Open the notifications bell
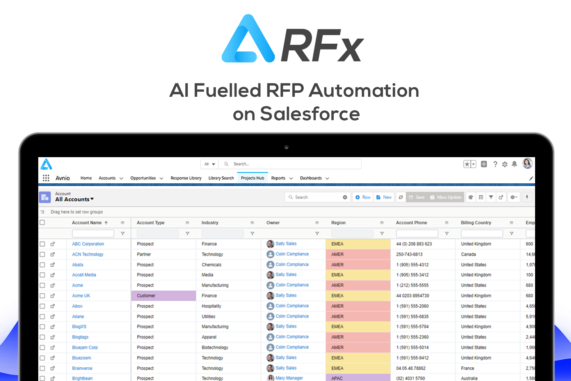Image resolution: width=571 pixels, height=381 pixels. pos(514,164)
